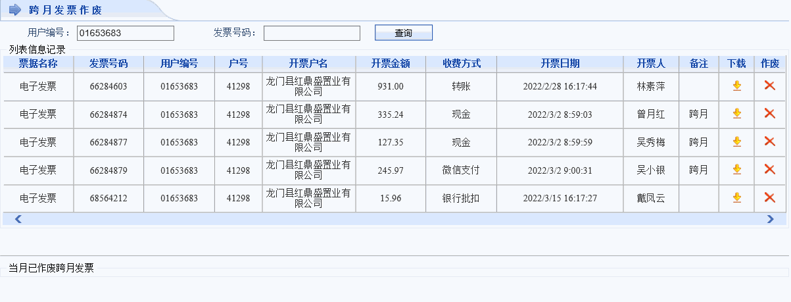This screenshot has height=302, width=791.
Task: Focus the 用户编号 input field
Action: 125,33
